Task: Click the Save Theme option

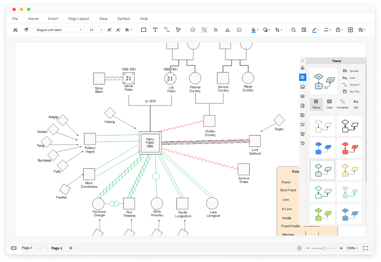Action: [x=352, y=91]
